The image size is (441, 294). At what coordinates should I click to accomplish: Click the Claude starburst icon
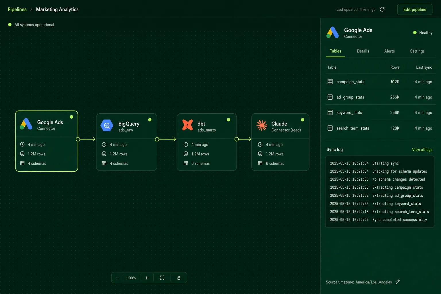pyautogui.click(x=262, y=125)
